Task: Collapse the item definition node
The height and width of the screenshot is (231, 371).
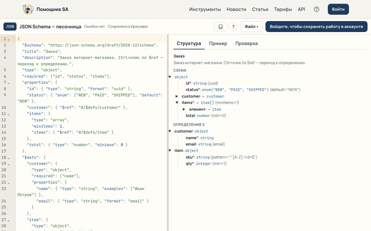Action: tap(170, 150)
